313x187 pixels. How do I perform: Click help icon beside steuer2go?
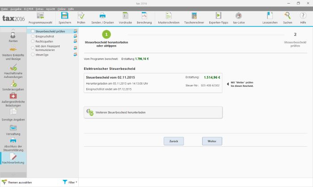75,55
